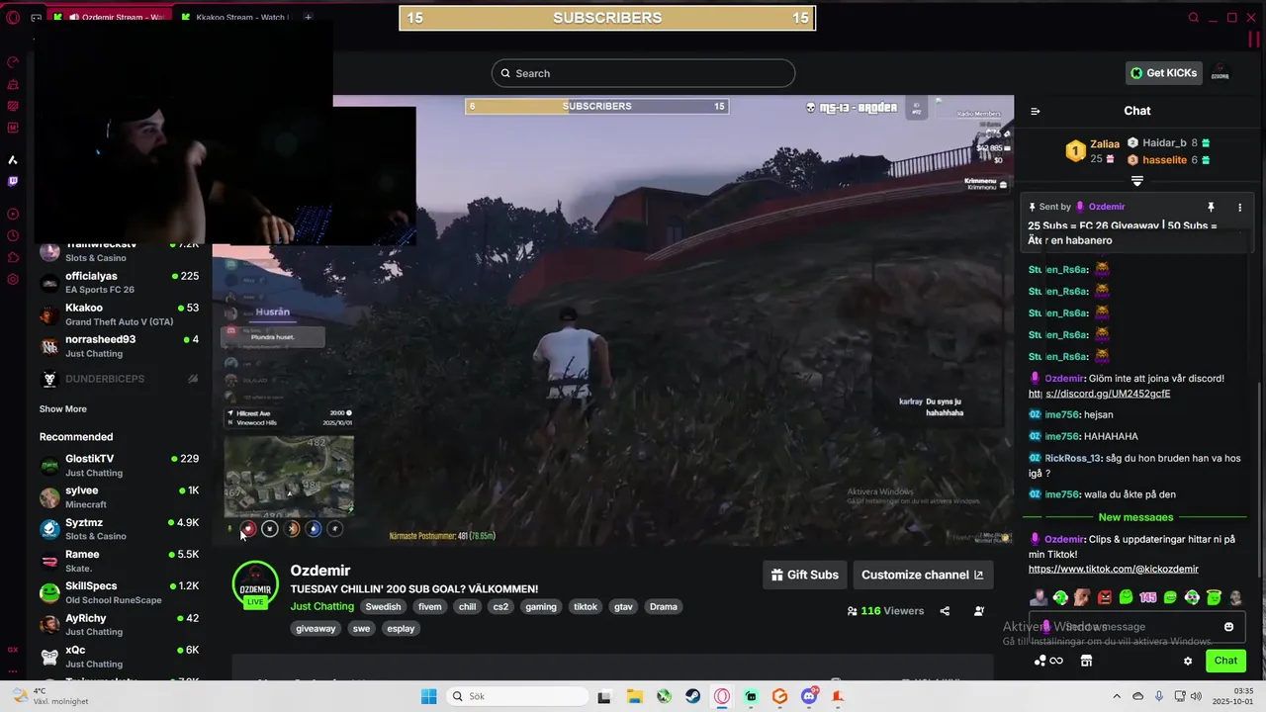Open xQc recommended channel
The image size is (1266, 712).
[x=119, y=656]
